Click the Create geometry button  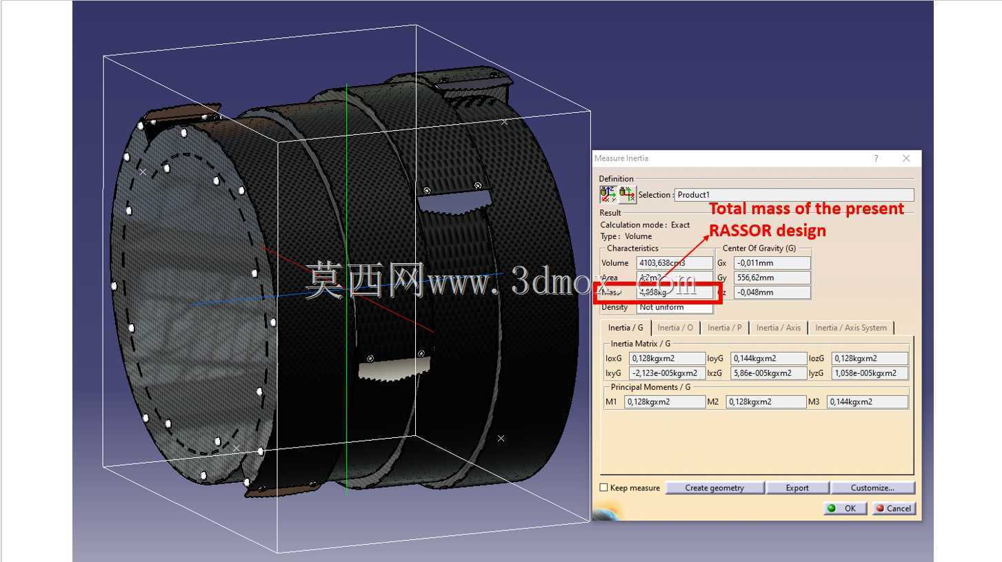click(714, 488)
